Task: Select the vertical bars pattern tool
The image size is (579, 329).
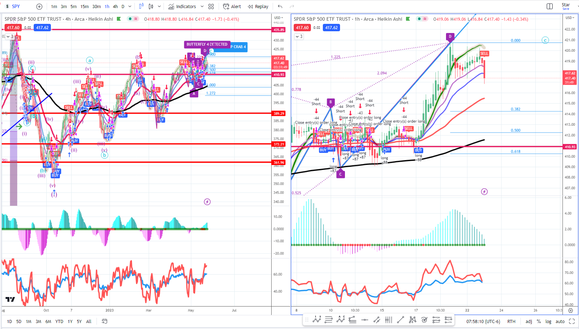Action: [x=388, y=320]
